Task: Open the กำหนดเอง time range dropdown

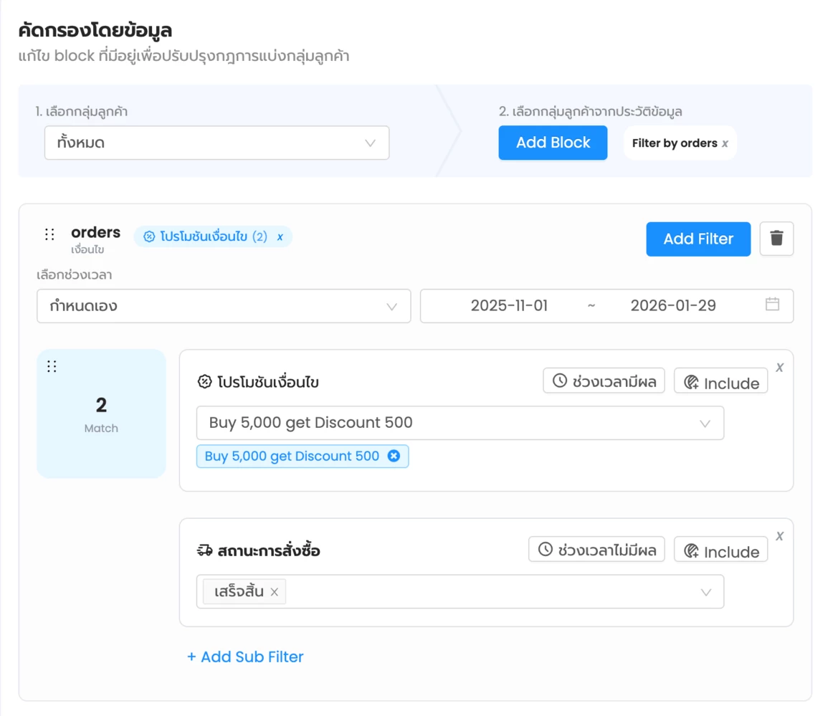Action: 224,306
